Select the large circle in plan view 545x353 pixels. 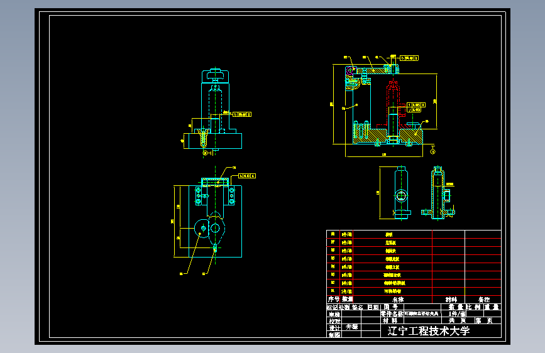tap(202, 228)
